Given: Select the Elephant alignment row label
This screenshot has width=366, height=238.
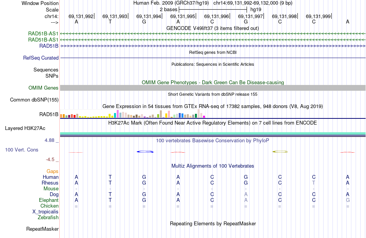Looking at the screenshot, I should pyautogui.click(x=49, y=200).
